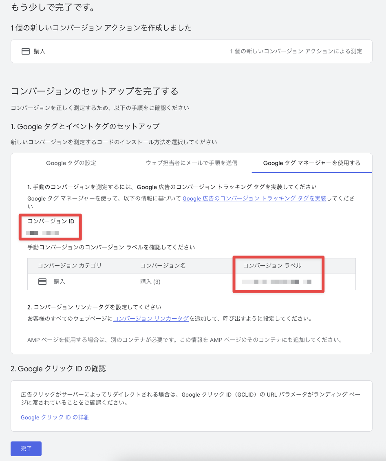This screenshot has width=386, height=461.
Task: Switch to the Google タグの設定 tab
Action: tap(71, 163)
